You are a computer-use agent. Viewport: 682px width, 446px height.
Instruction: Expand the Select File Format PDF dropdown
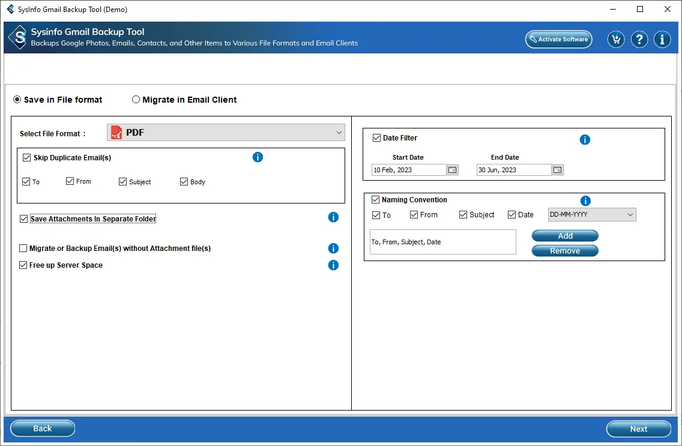(x=226, y=133)
